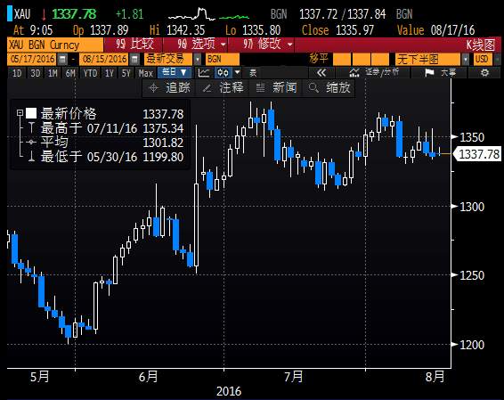
Task: Click the double-left collapse arrows icon
Action: point(321,73)
